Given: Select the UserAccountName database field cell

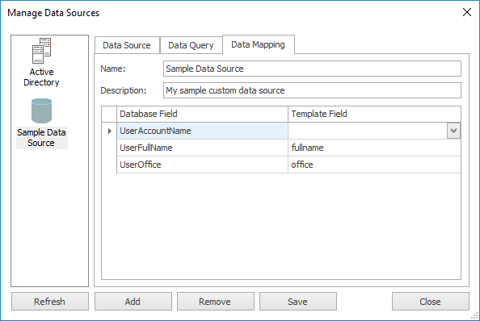Looking at the screenshot, I should coord(202,131).
